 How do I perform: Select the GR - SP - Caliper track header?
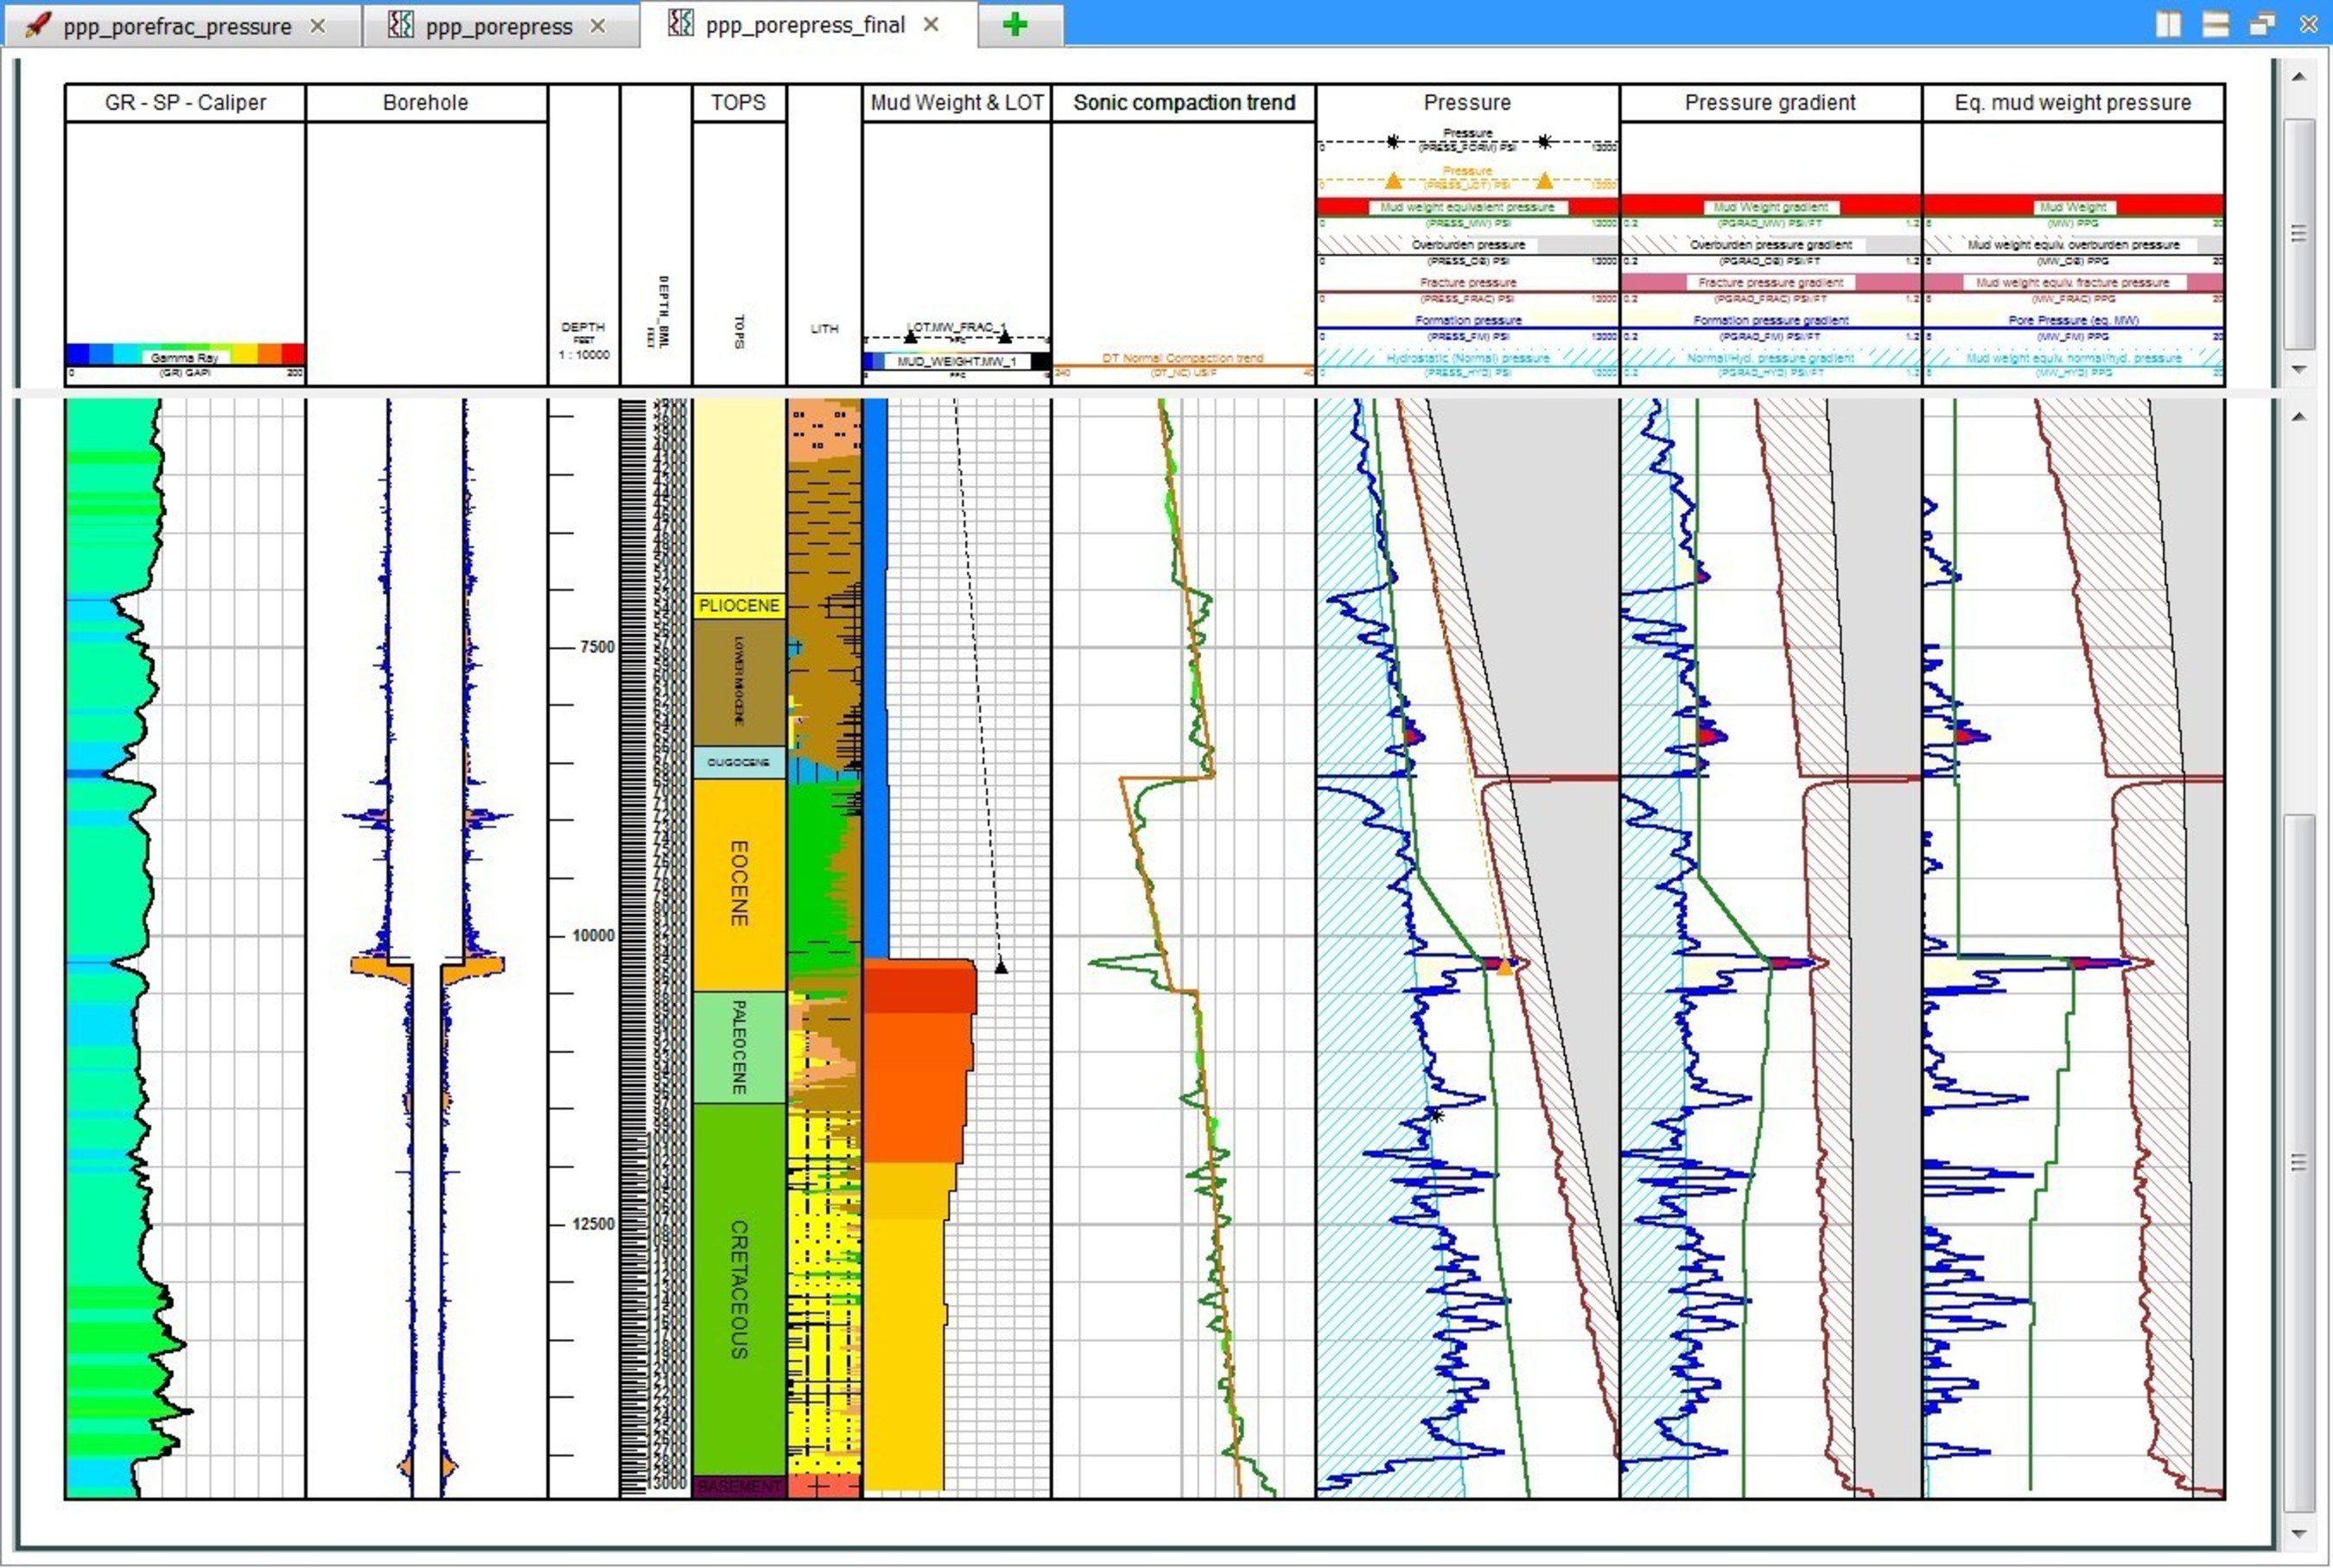coord(185,103)
